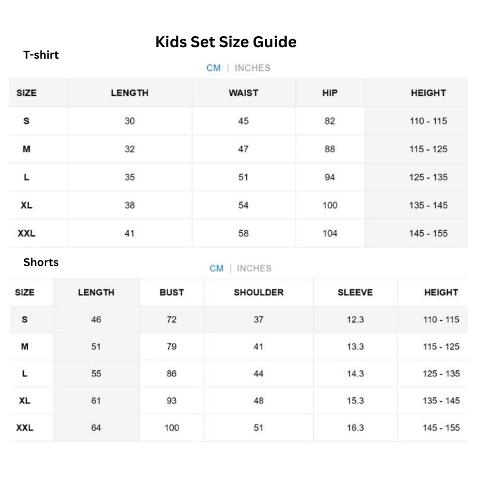Click WAIST column header in T-shirt table

(243, 93)
